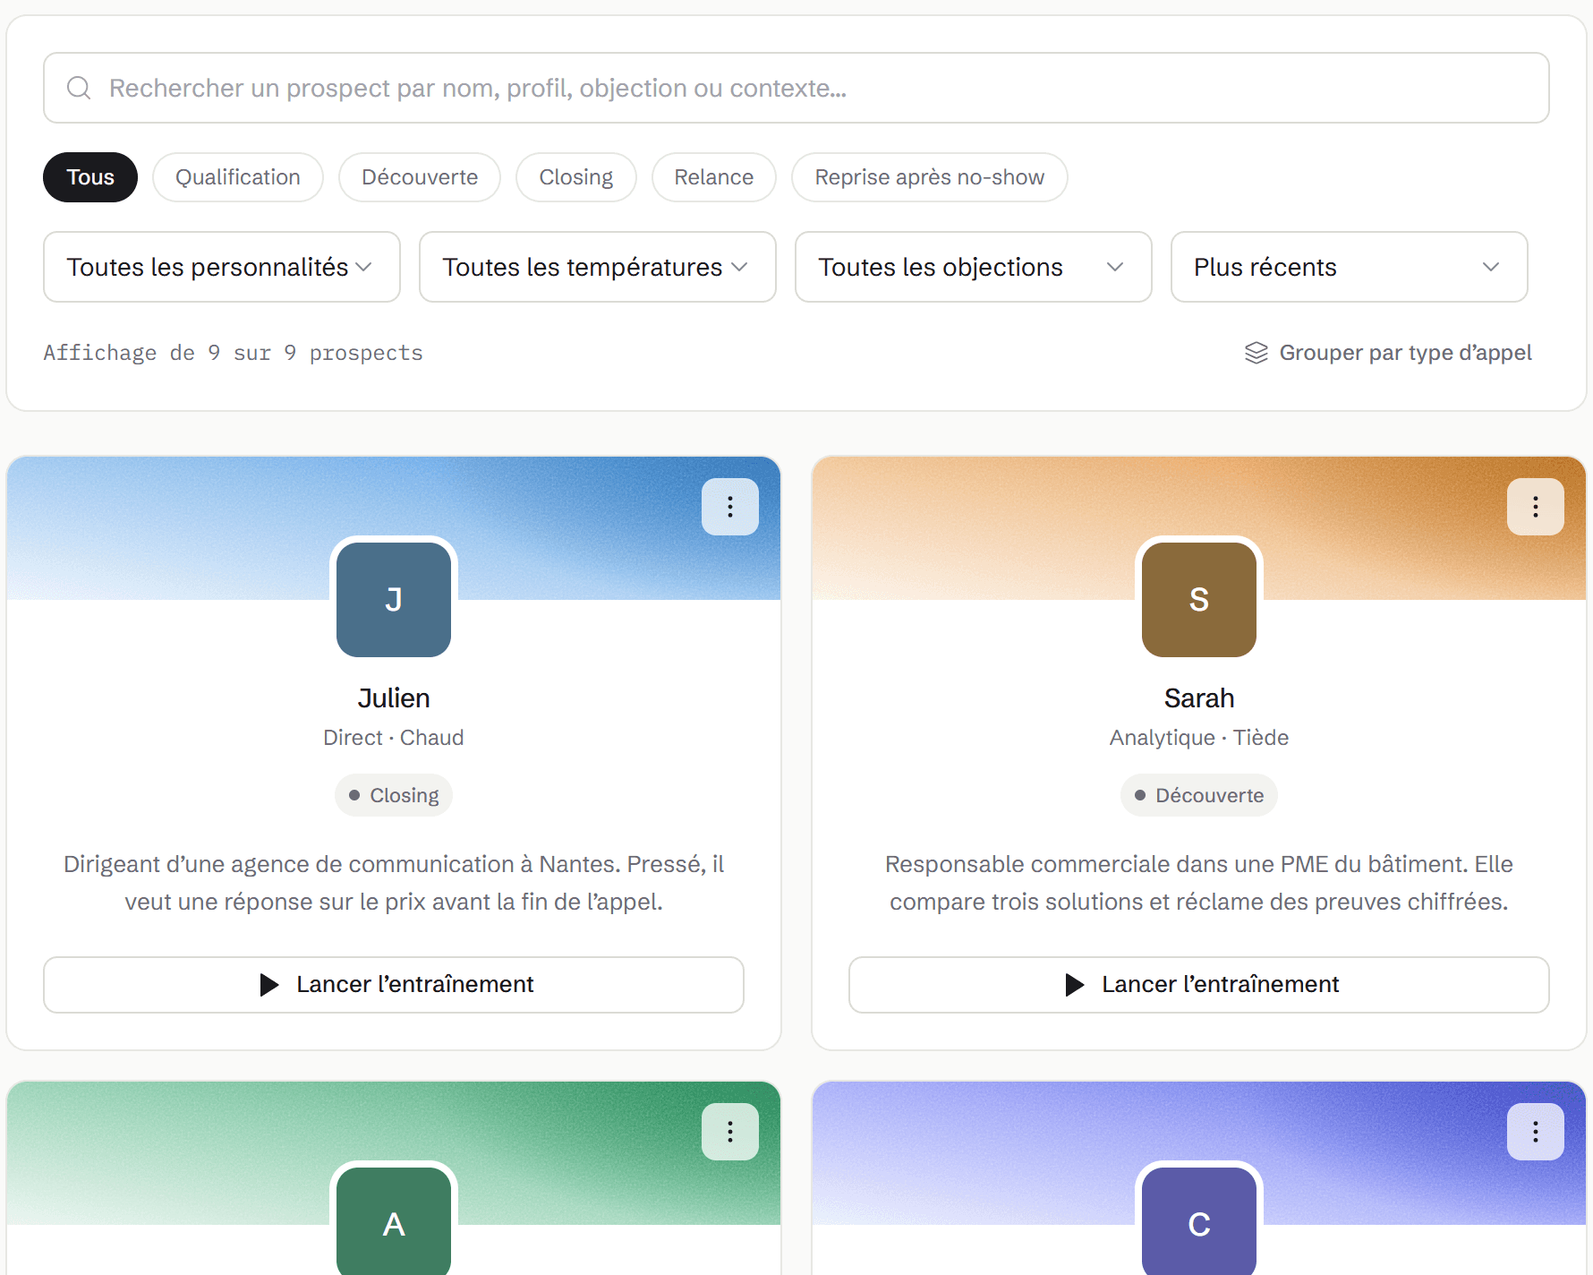
Task: Open options menu on the C card
Action: [x=1536, y=1132]
